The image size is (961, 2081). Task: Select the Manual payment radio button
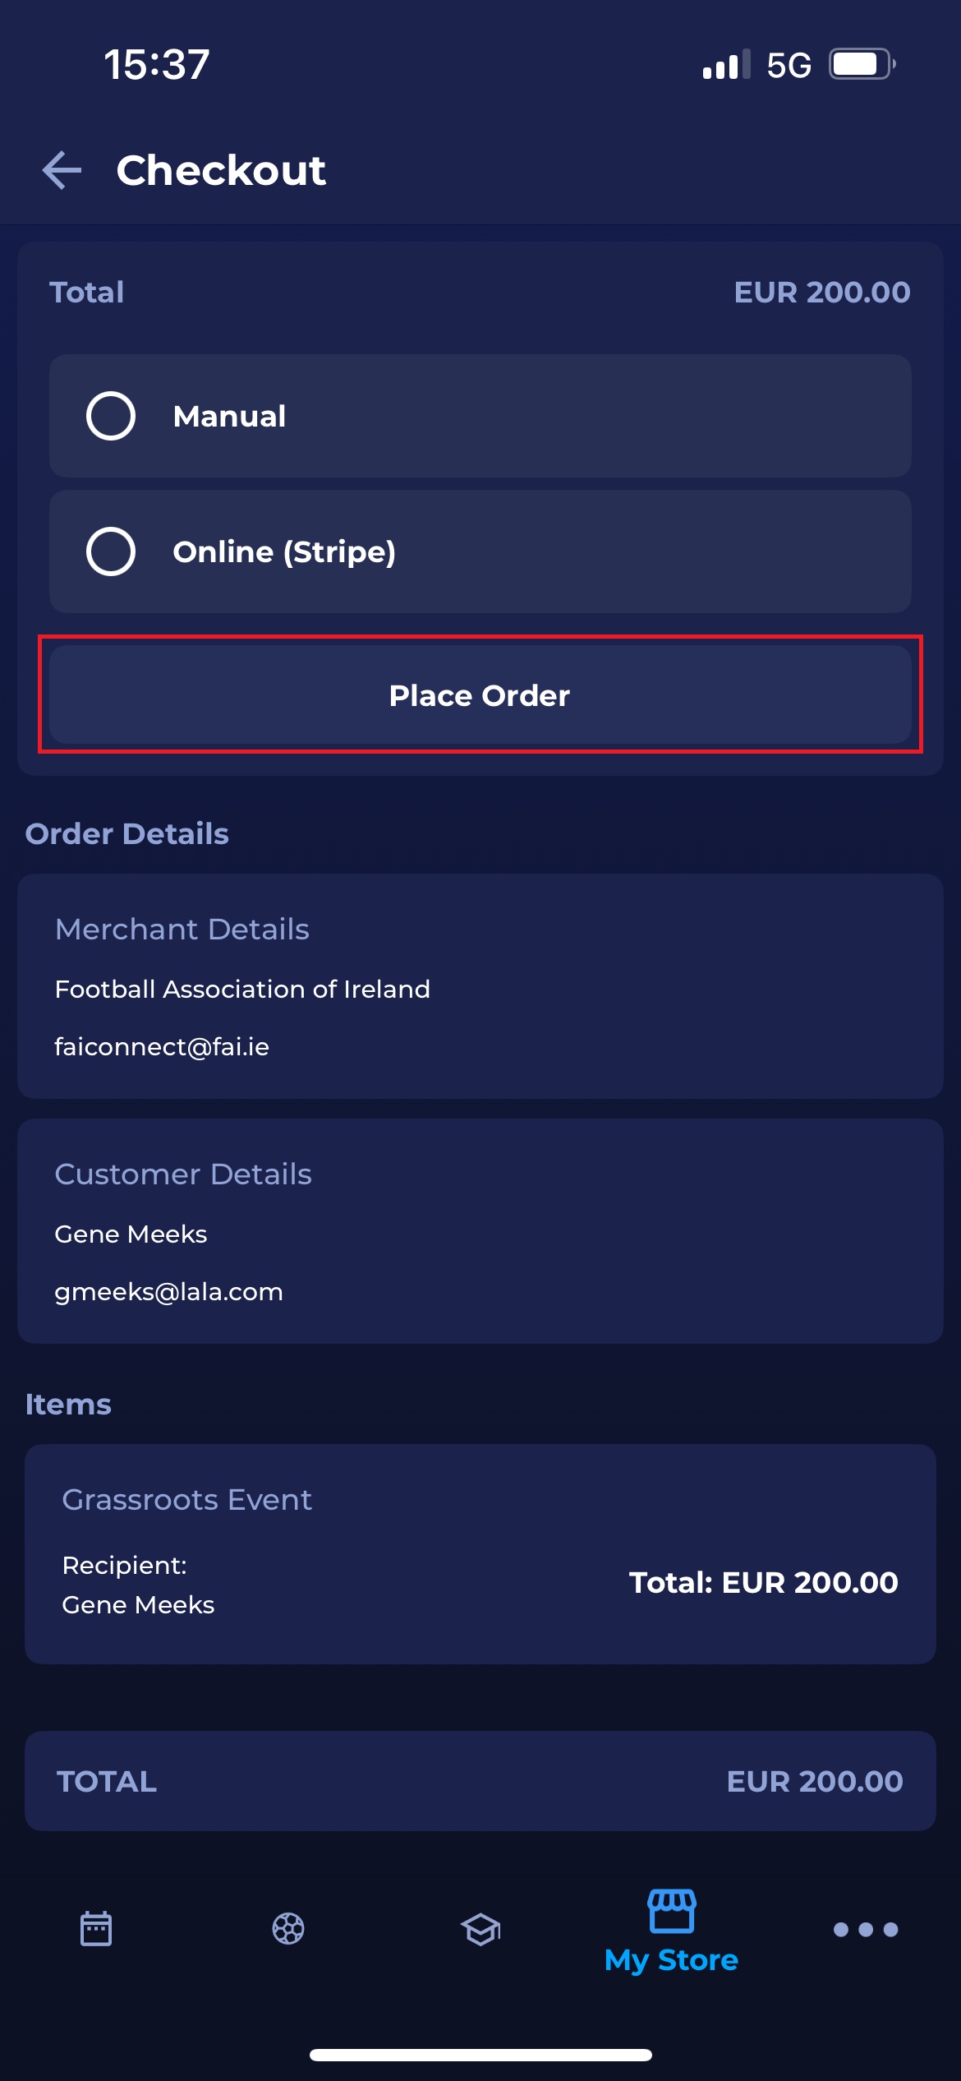111,416
